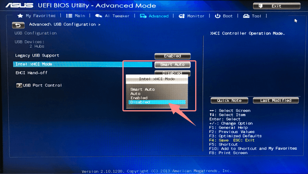Click the Ai Tweaker icon
The height and width of the screenshot is (174, 308).
tap(99, 16)
